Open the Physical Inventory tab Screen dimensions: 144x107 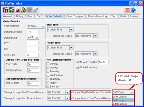(97, 16)
